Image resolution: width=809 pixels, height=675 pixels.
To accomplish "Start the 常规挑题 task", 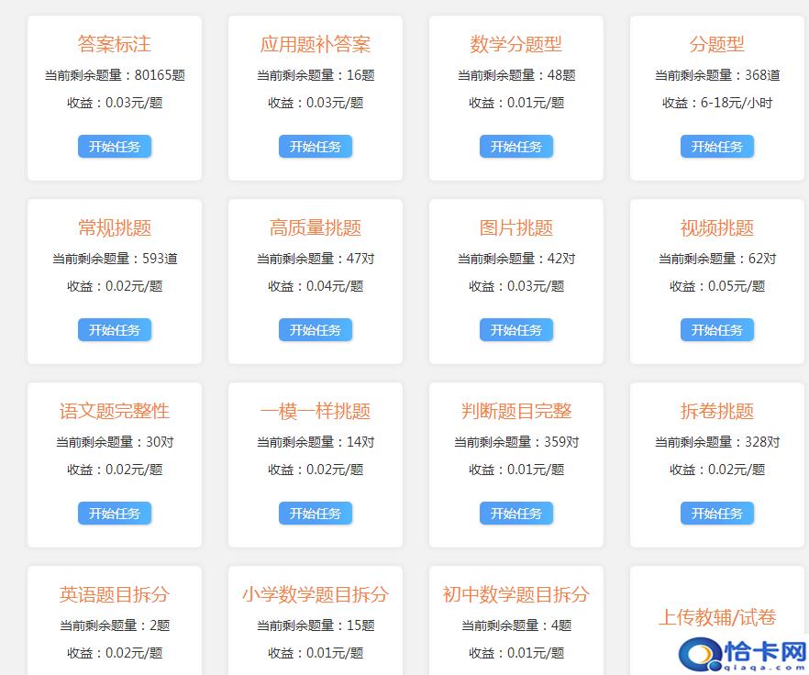I will [115, 330].
